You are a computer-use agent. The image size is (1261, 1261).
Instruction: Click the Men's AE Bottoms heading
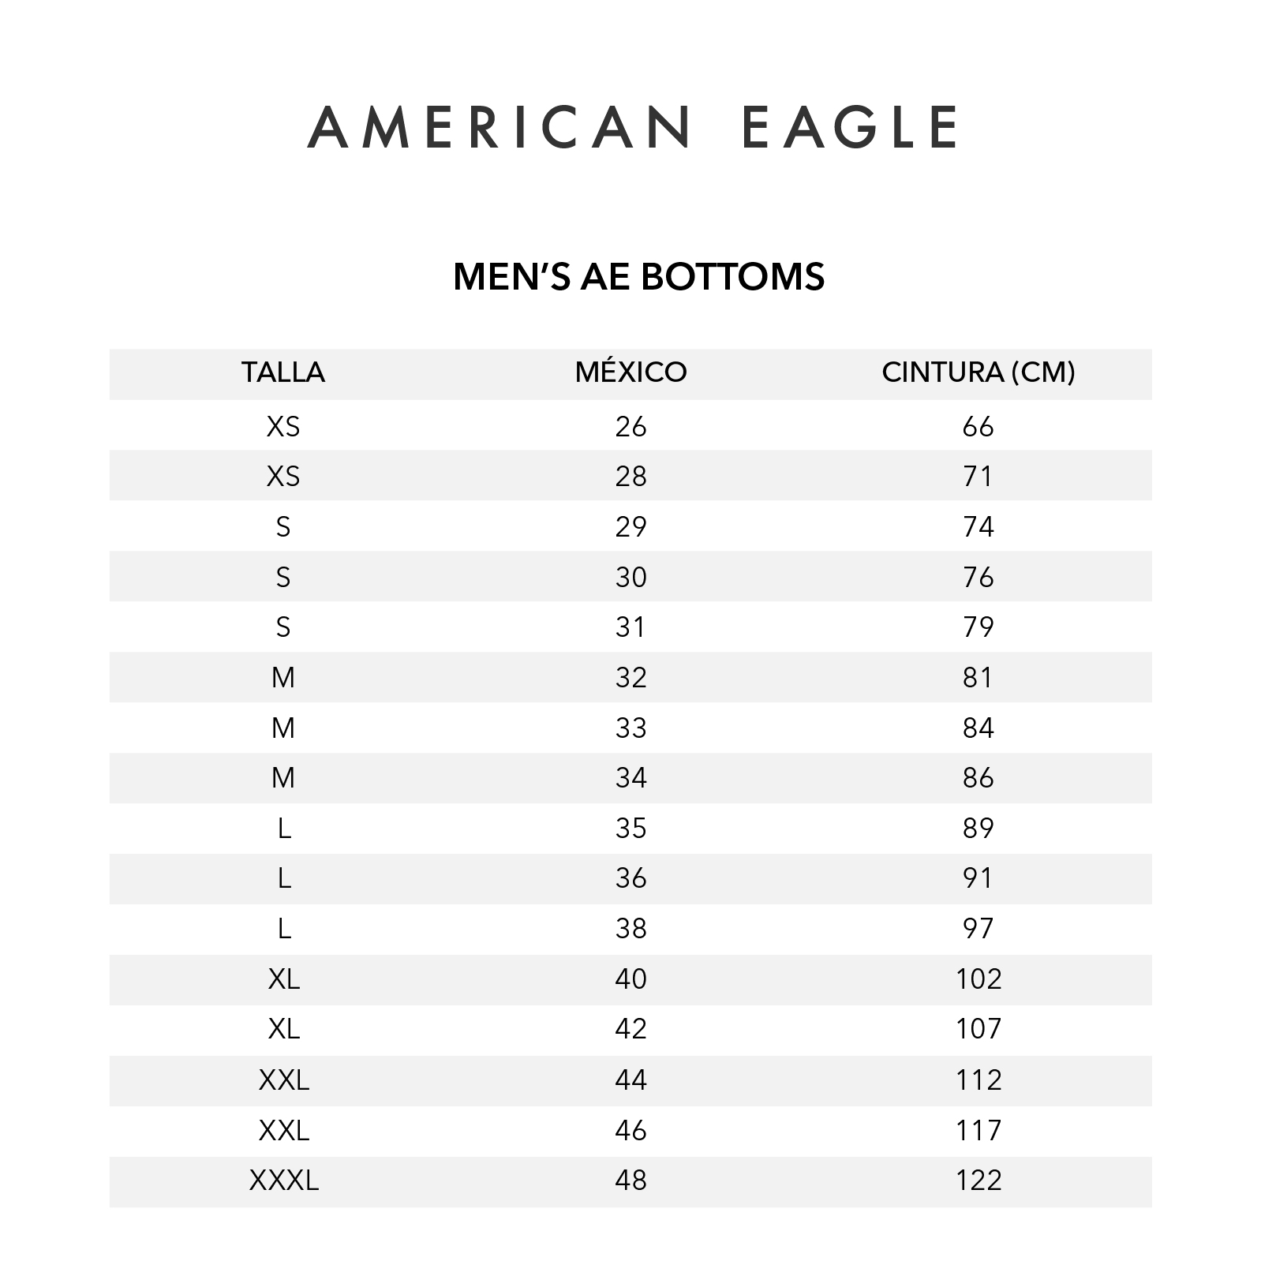pos(638,277)
